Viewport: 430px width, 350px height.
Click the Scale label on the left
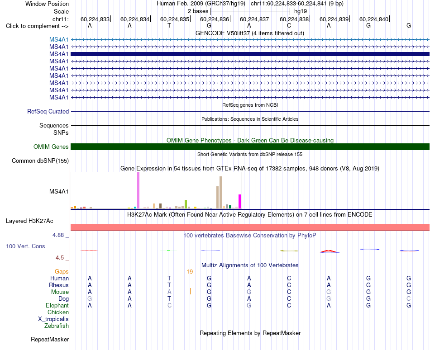point(61,11)
